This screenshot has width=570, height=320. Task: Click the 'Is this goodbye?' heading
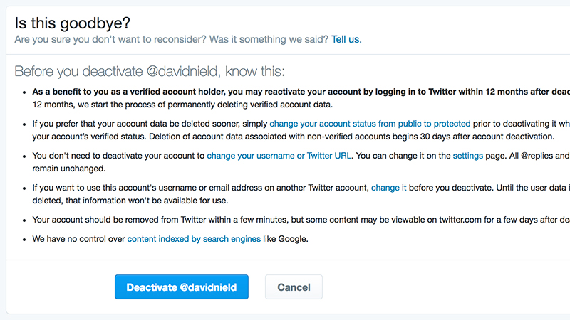[x=73, y=23]
